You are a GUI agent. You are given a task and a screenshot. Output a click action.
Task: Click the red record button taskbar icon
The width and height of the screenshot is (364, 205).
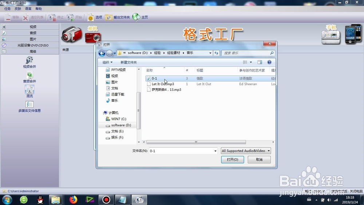click(x=106, y=200)
